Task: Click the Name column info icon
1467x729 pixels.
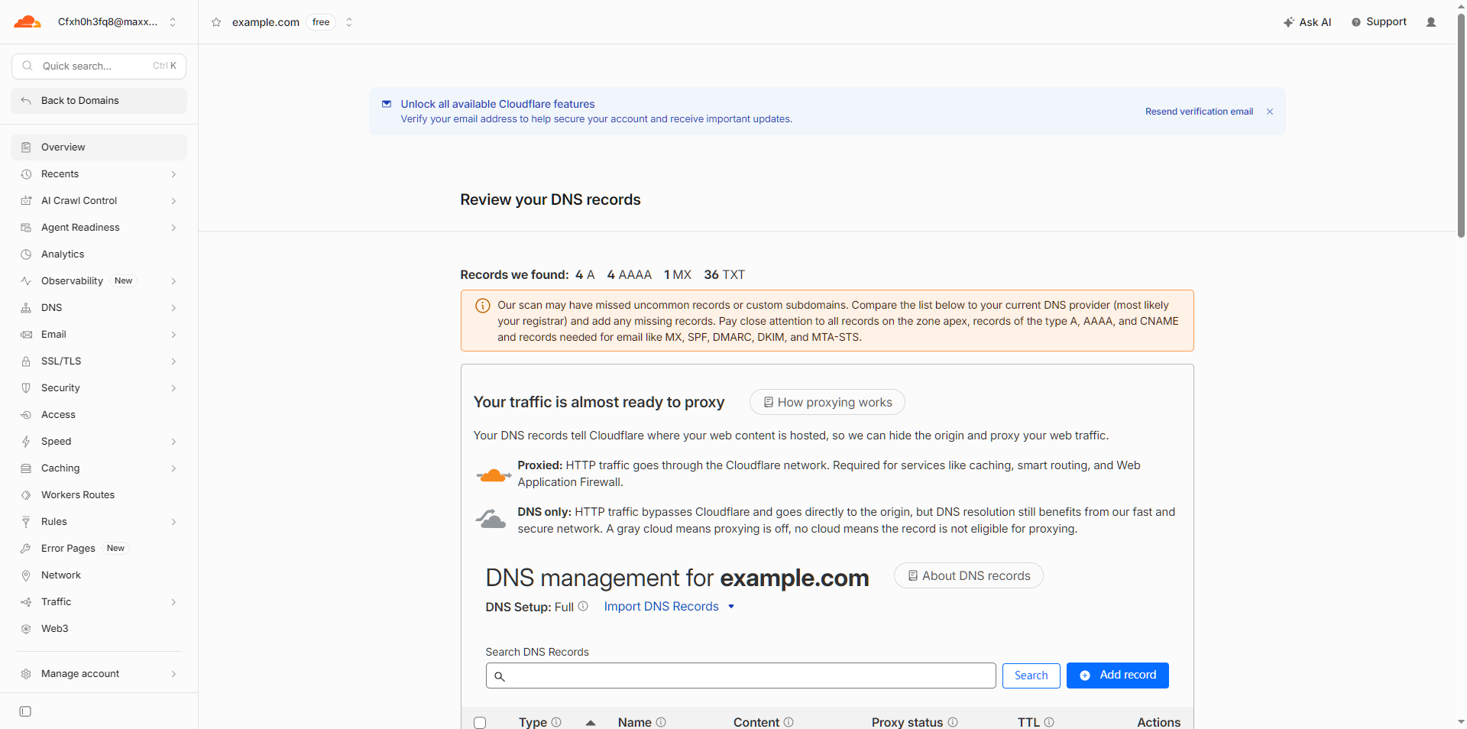Action: 661,722
